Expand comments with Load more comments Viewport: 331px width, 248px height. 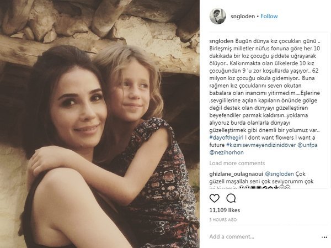[x=237, y=163]
